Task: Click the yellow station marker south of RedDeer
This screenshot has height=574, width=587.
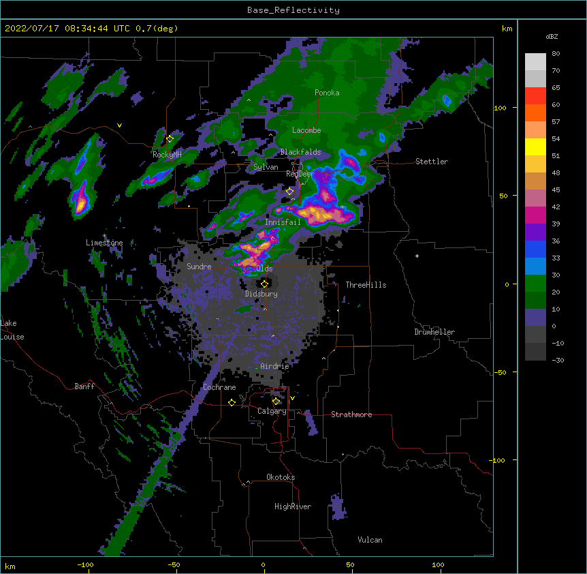Action: tap(289, 192)
